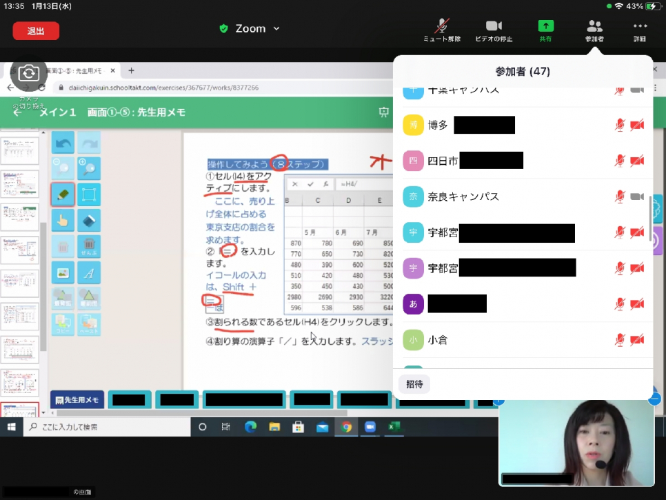Toggle ミュート解除 to unmute microphone
The image size is (666, 500).
[x=442, y=31]
